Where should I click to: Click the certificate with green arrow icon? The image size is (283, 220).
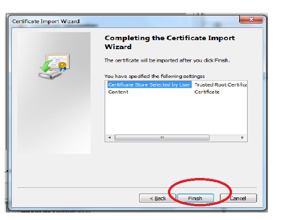click(x=54, y=67)
